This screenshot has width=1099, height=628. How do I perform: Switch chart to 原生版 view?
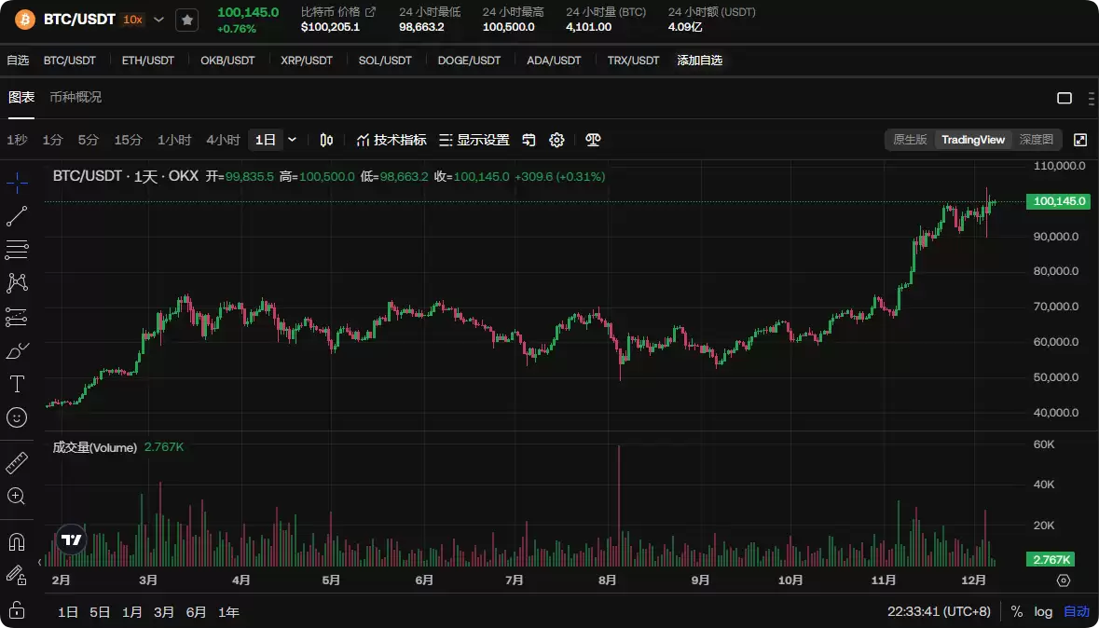910,140
